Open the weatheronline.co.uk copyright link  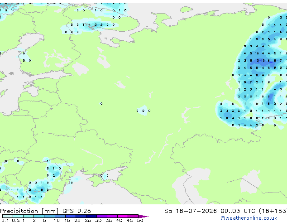(x=249, y=218)
